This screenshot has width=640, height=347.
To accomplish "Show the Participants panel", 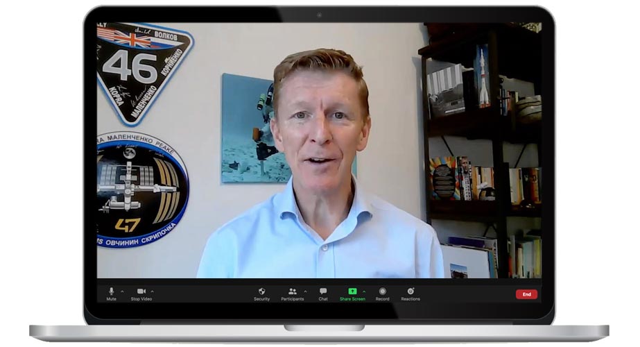I will (292, 294).
